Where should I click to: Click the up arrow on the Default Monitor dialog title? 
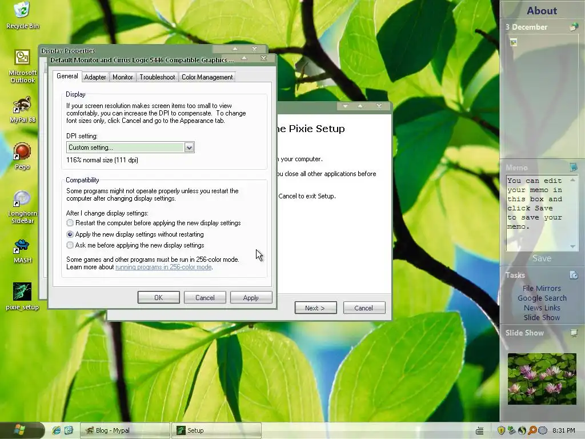point(244,58)
